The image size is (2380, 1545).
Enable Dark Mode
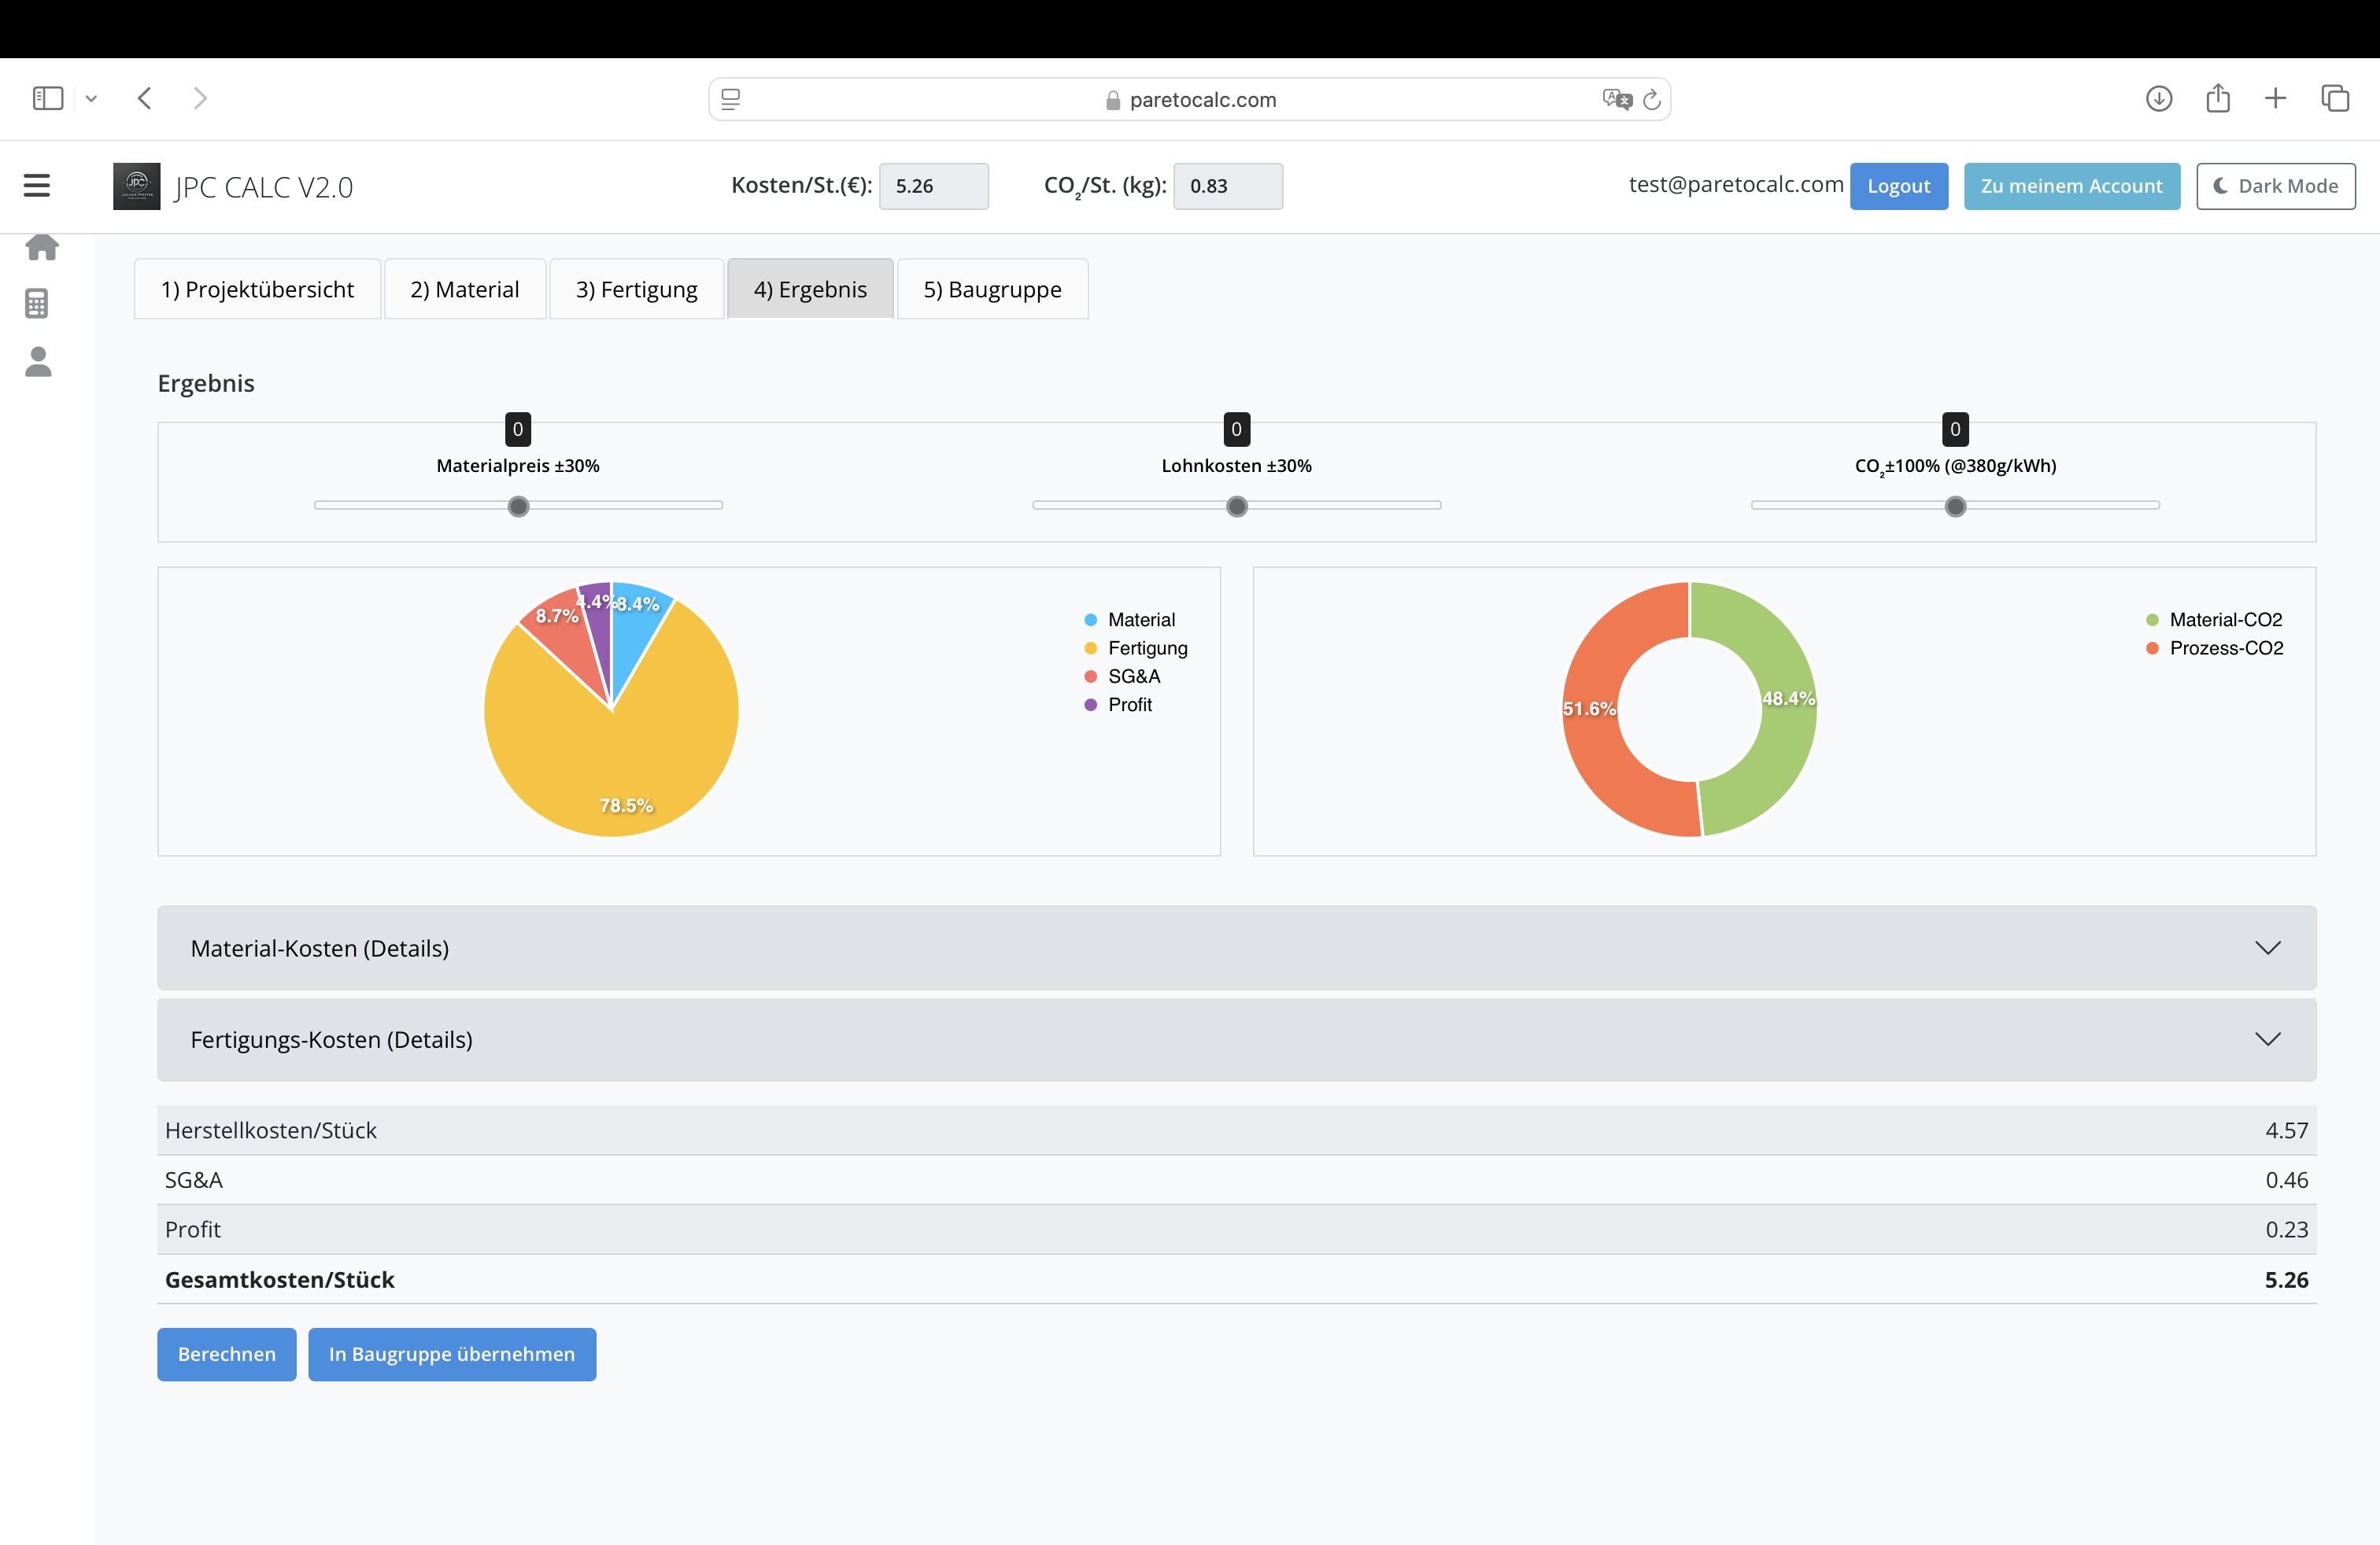[2276, 186]
